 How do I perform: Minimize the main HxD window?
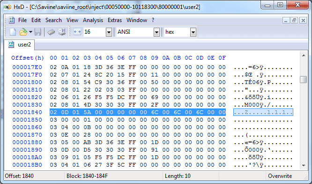(x=267, y=5)
